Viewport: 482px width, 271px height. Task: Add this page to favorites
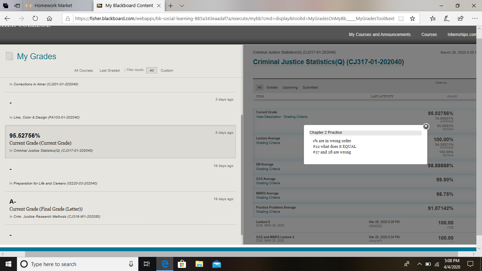pos(412,19)
